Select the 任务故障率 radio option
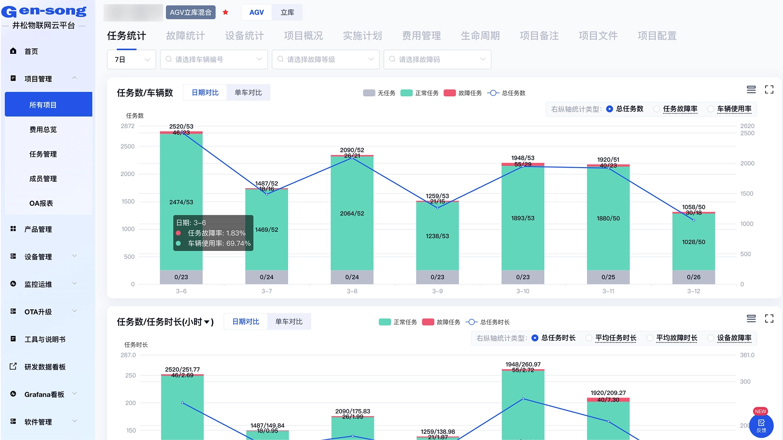 [x=657, y=109]
